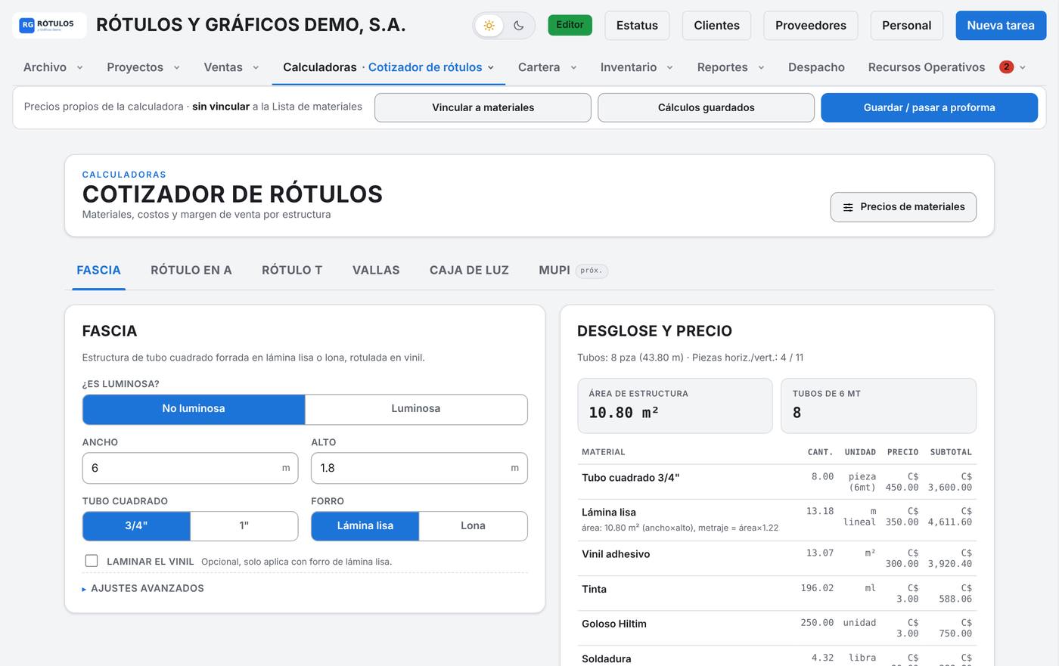Choose 1" tubo cuadrado

tap(244, 526)
